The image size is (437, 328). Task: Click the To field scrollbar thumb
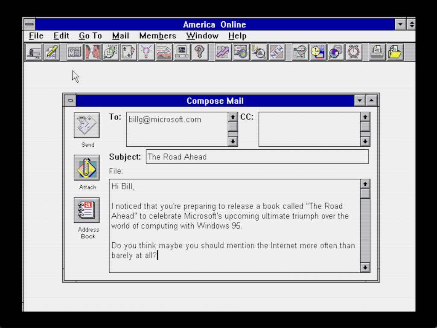[233, 127]
